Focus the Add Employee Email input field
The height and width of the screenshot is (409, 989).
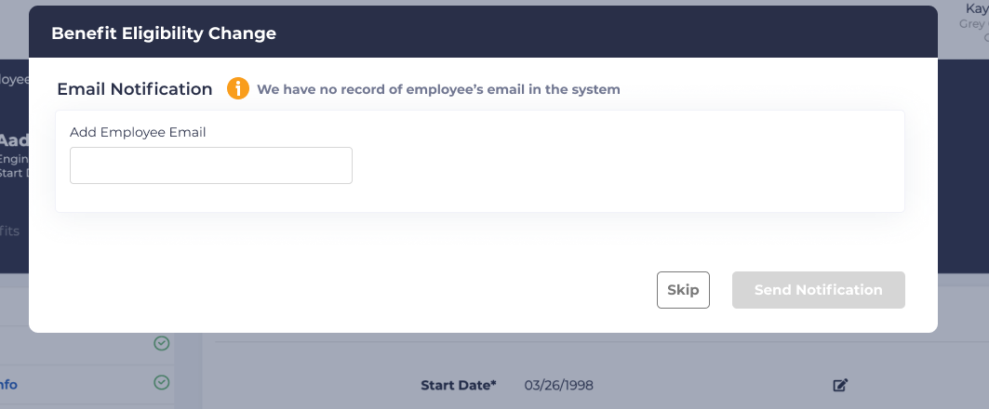click(211, 165)
